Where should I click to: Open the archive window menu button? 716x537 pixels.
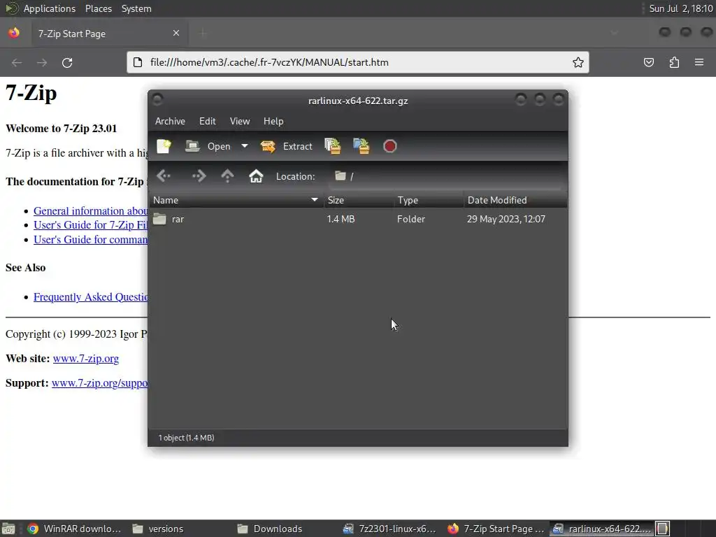point(157,99)
